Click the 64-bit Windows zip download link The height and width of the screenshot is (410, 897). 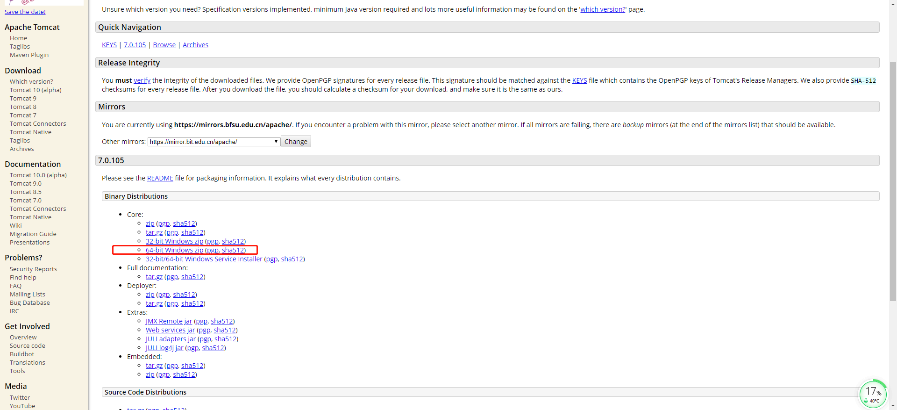174,250
